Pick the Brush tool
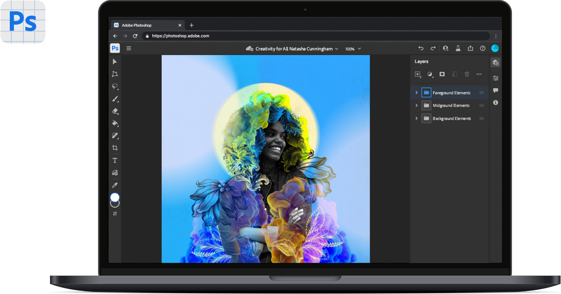 click(x=115, y=98)
